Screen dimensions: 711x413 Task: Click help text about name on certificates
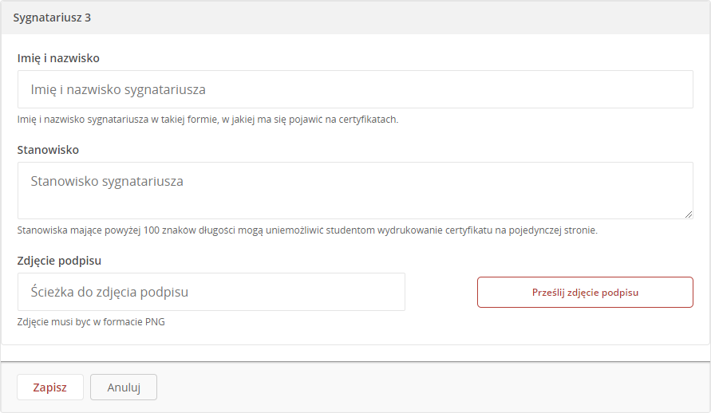(207, 120)
